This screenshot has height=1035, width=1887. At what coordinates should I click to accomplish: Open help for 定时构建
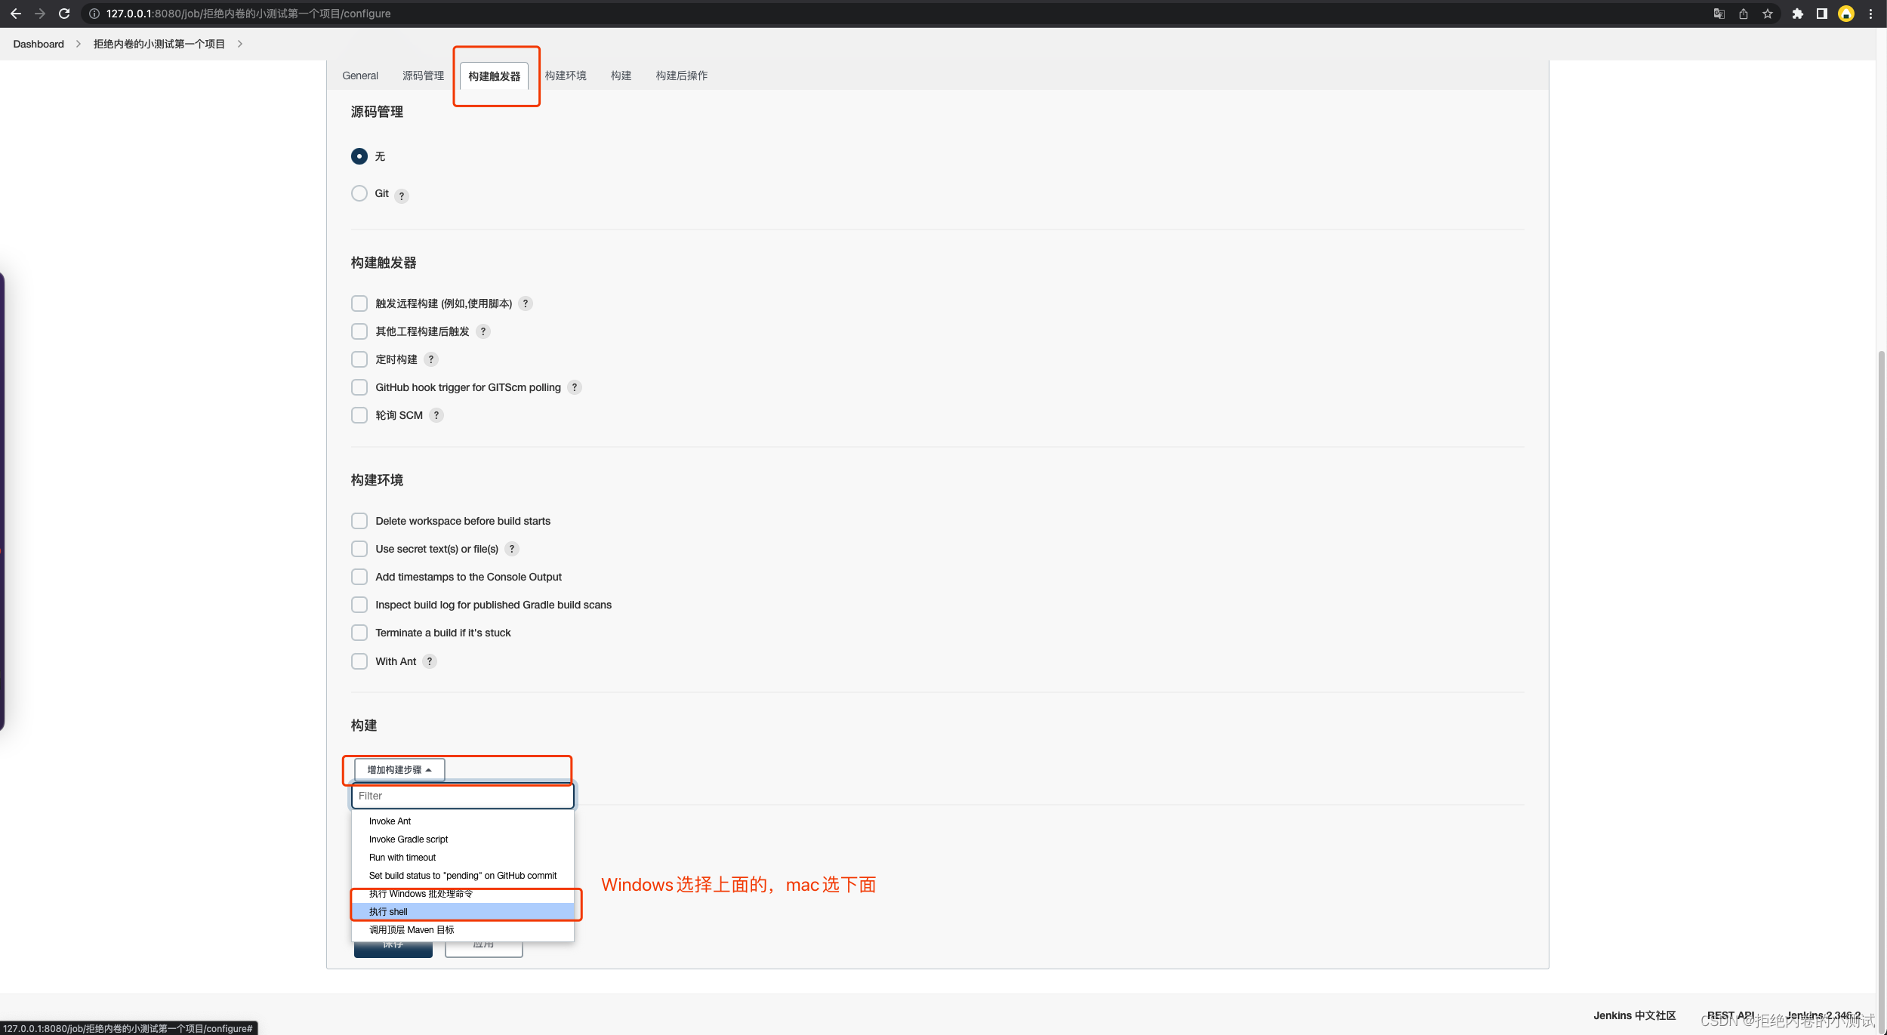(x=431, y=359)
